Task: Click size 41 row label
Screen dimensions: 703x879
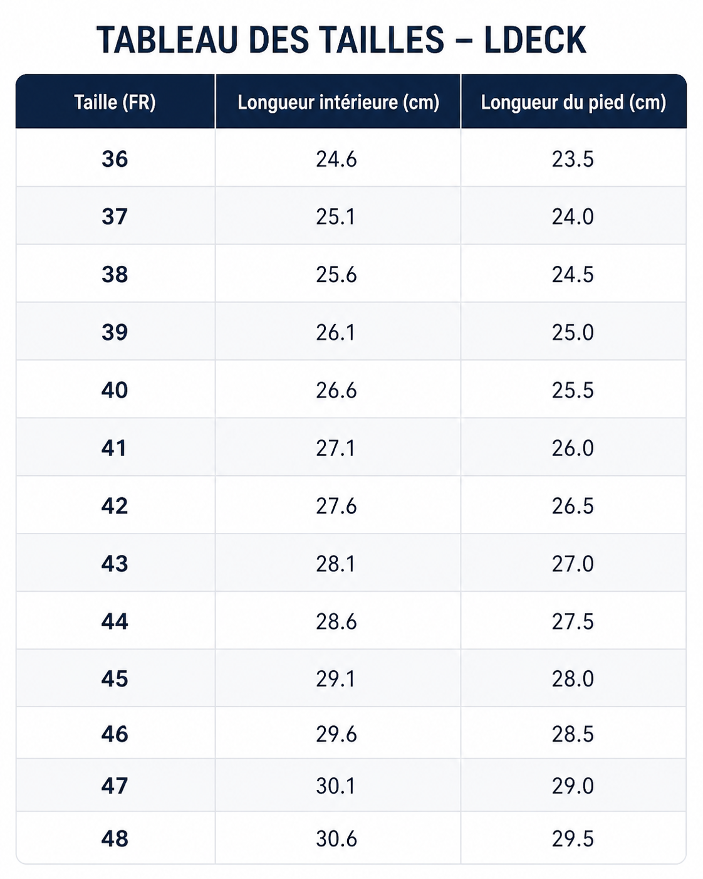Action: 114,448
